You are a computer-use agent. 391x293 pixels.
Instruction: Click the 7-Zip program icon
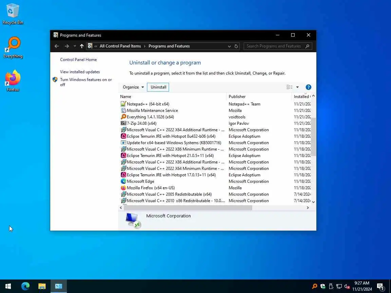pyautogui.click(x=123, y=123)
